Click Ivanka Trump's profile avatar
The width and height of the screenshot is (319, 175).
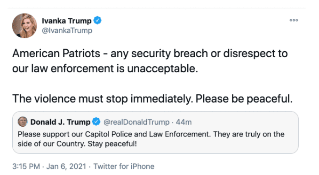click(24, 26)
